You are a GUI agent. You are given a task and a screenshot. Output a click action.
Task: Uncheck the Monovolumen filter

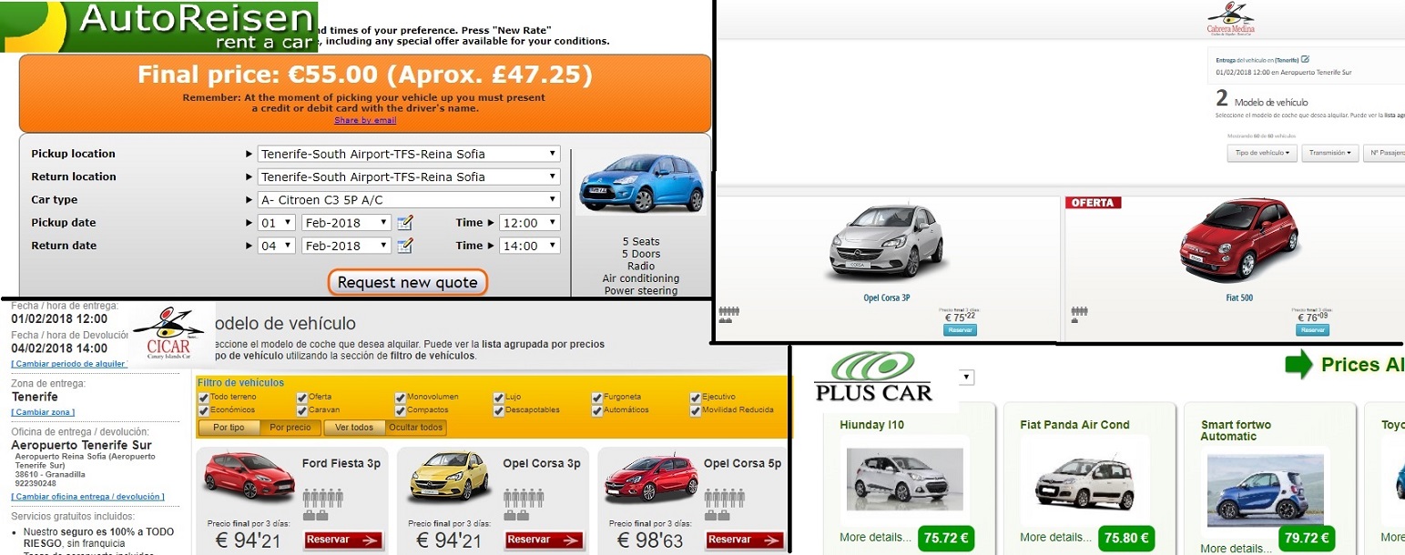(401, 398)
